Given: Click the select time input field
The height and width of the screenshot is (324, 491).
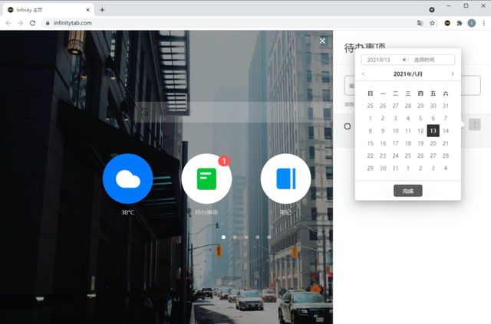Looking at the screenshot, I should click(x=432, y=60).
